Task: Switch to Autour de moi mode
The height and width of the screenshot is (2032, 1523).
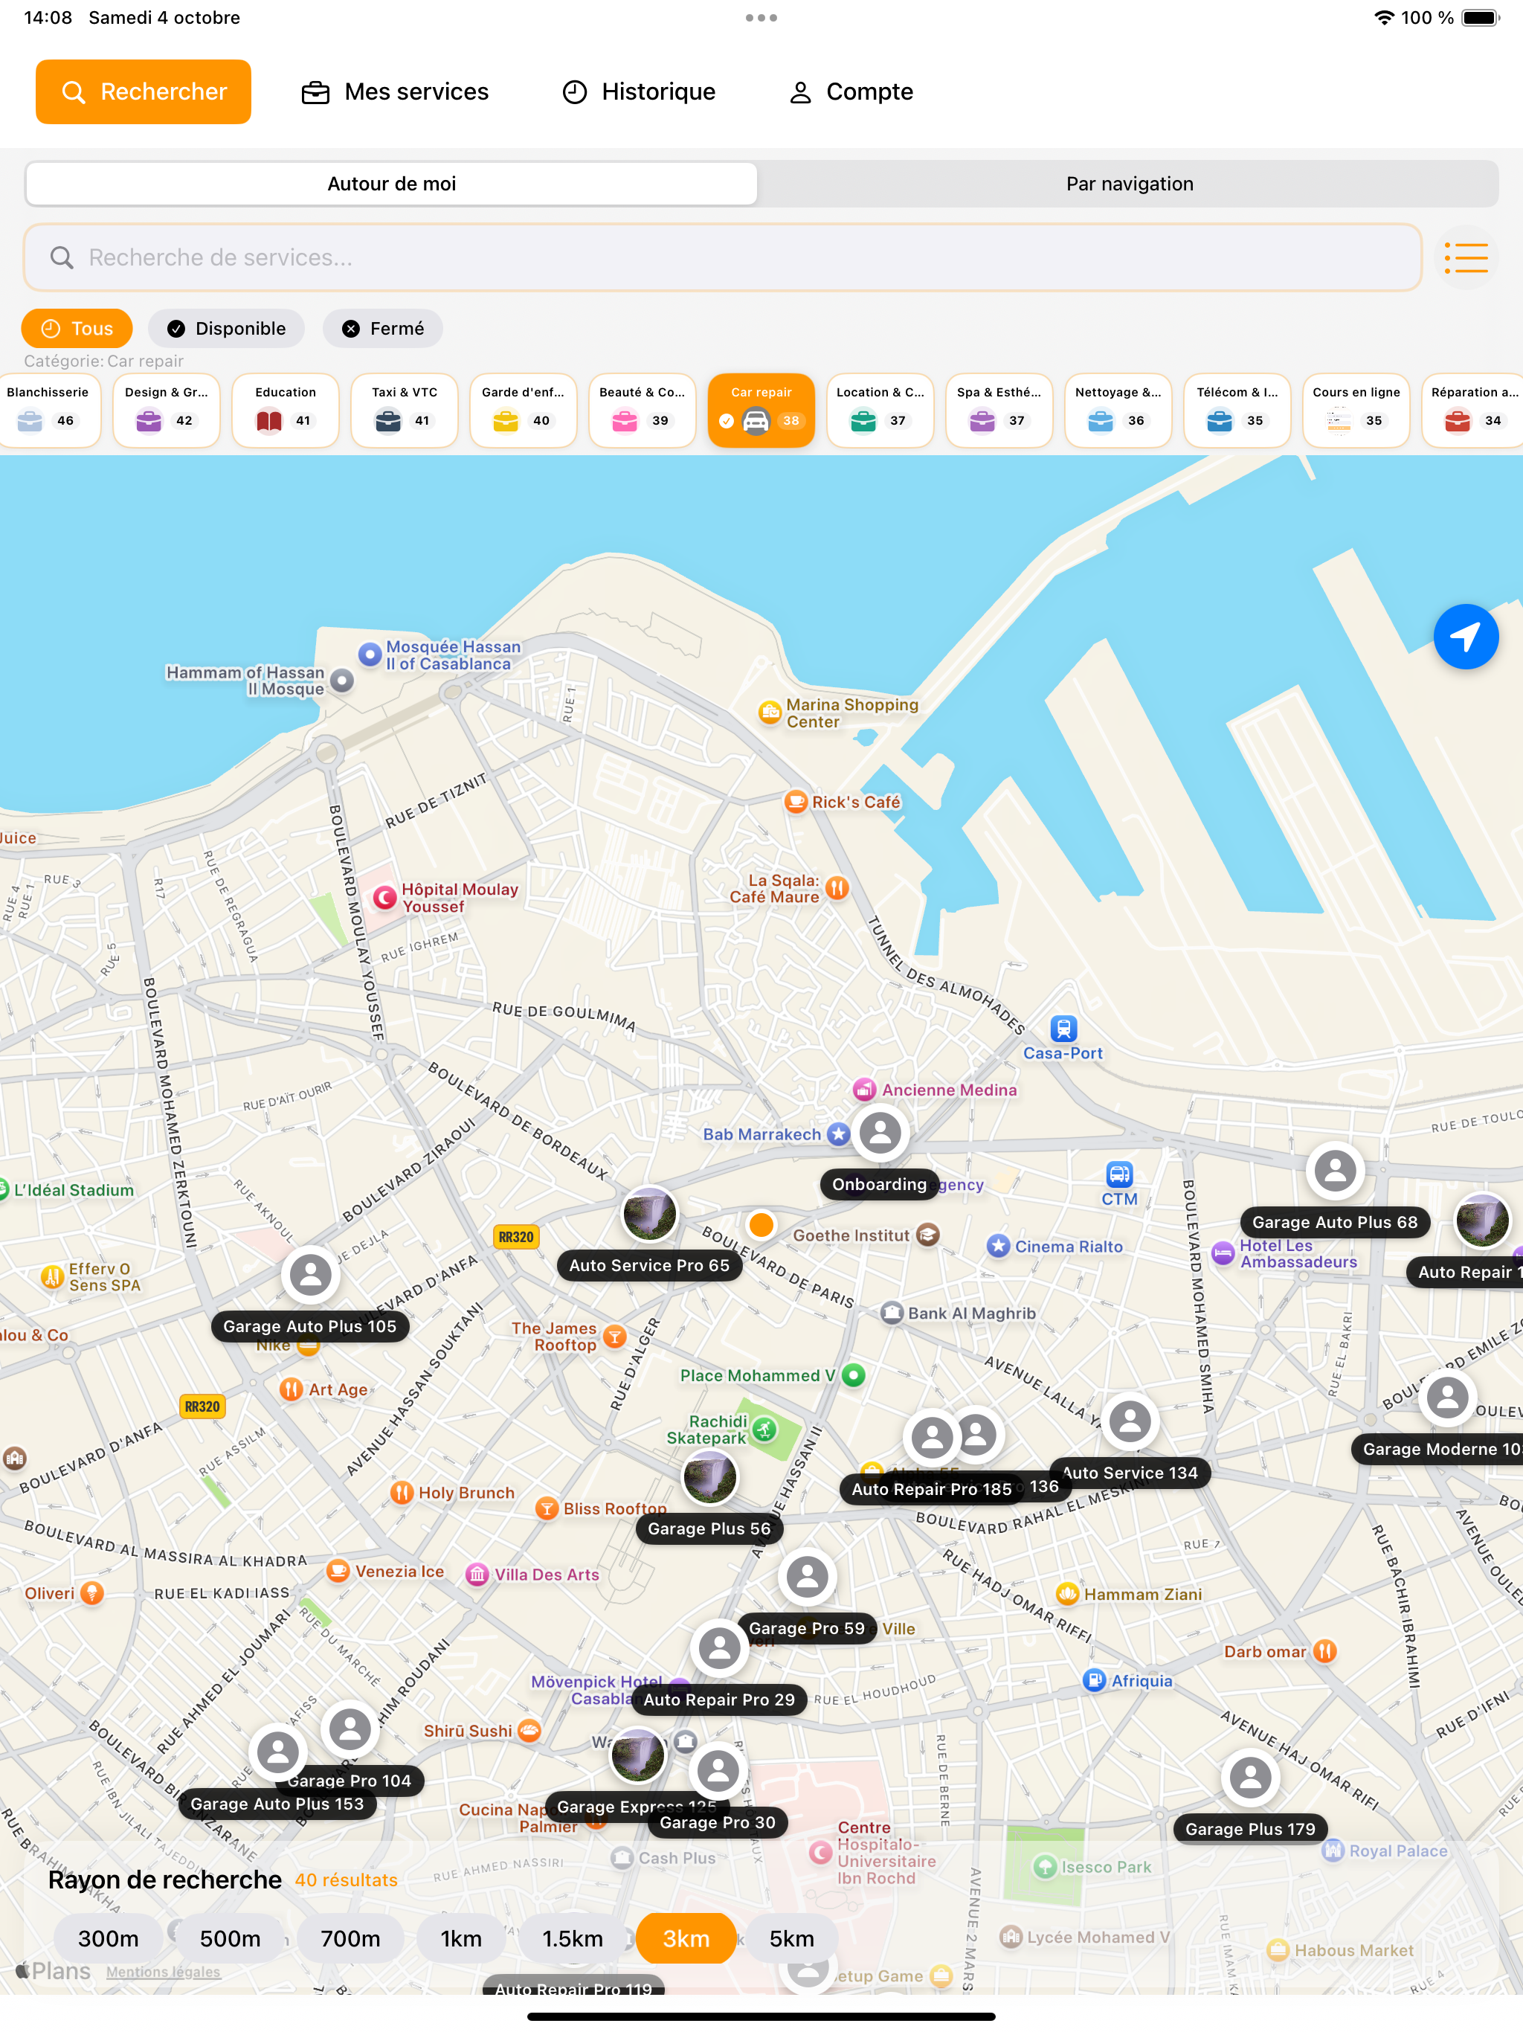Action: (x=391, y=184)
